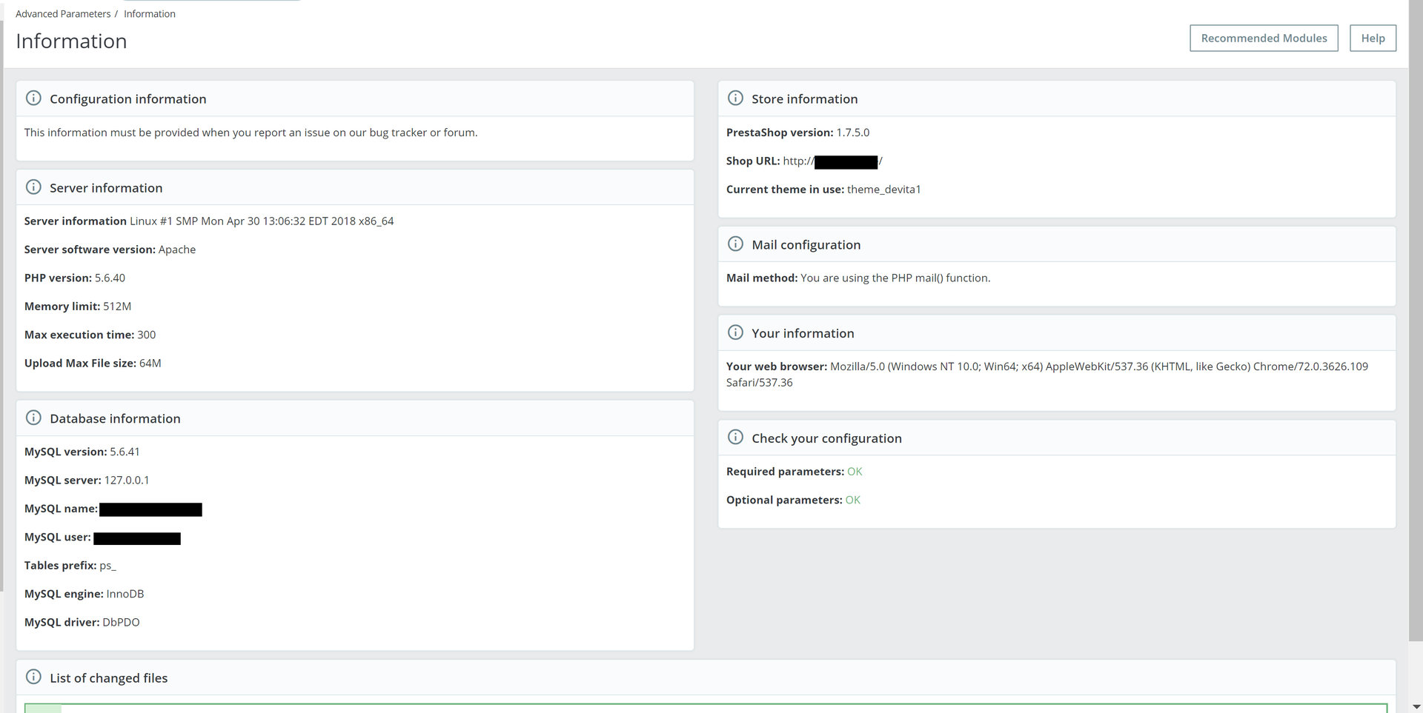Viewport: 1423px width, 713px height.
Task: Click the List of changed files icon
Action: coord(33,677)
